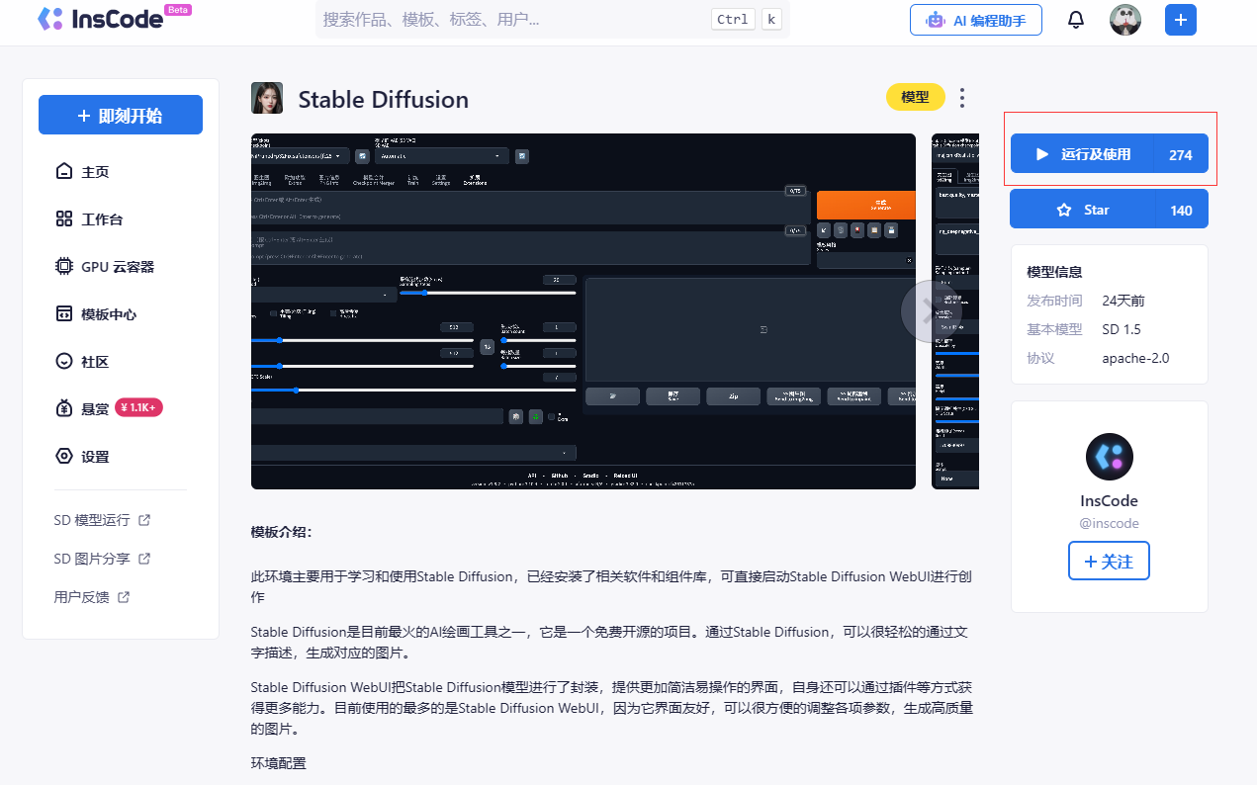Image resolution: width=1257 pixels, height=785 pixels.
Task: Click the InsCode publisher logo avatar
Action: [1110, 457]
